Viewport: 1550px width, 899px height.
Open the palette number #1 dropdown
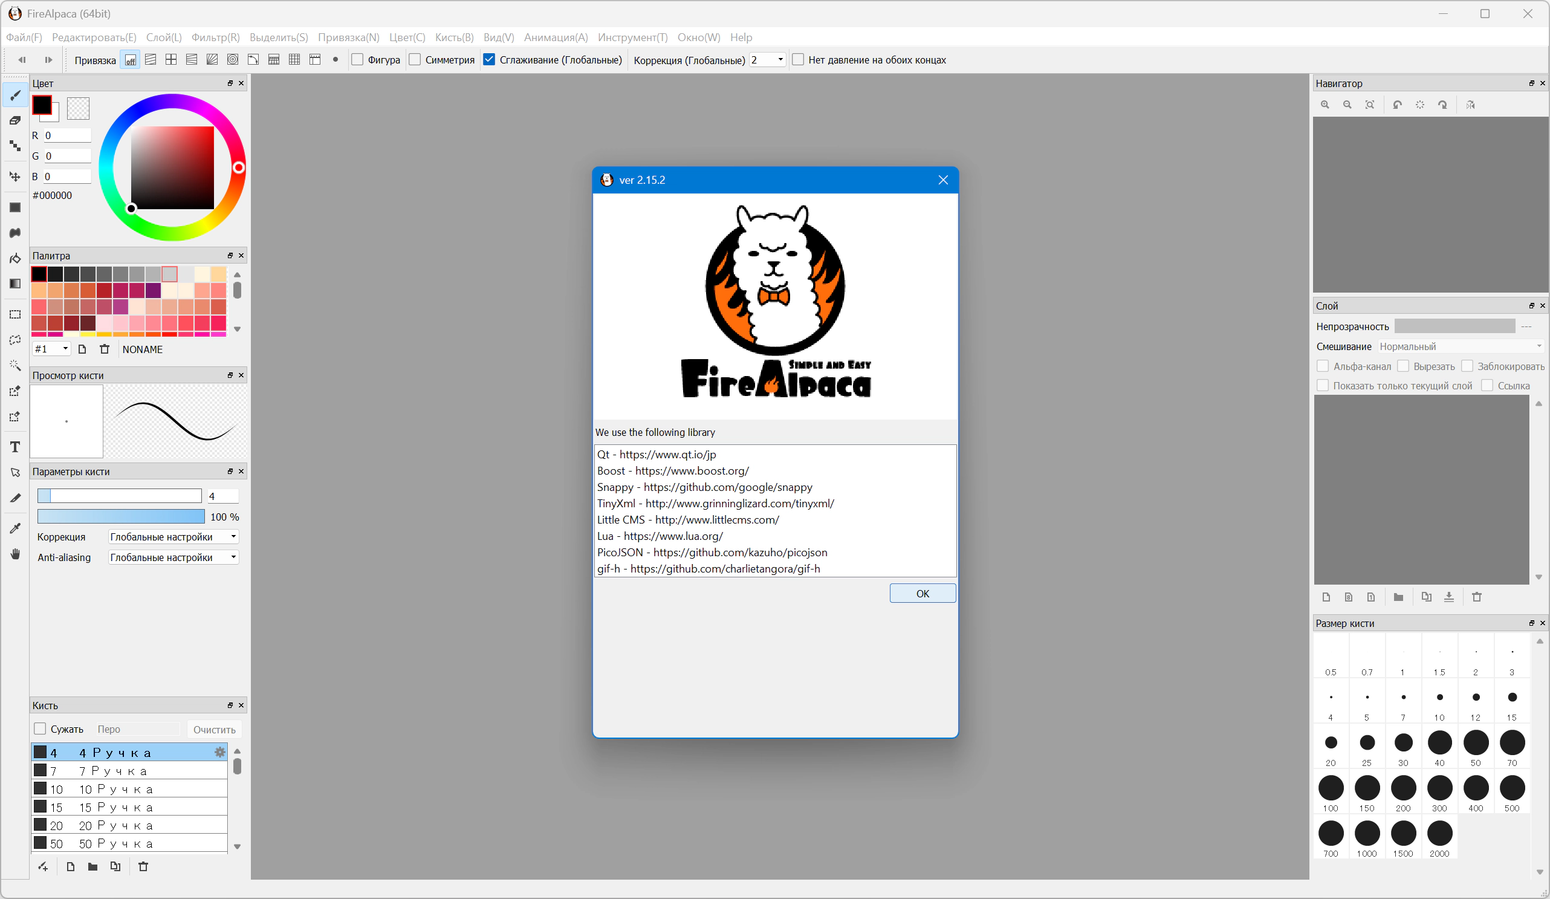[x=51, y=349]
